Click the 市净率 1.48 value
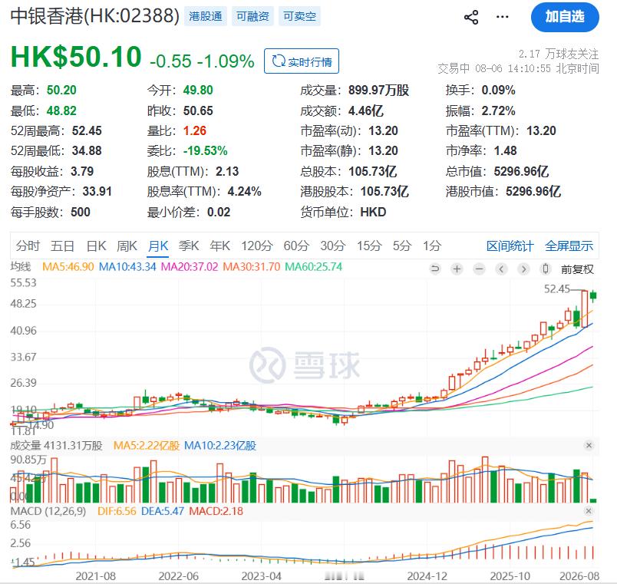 [505, 150]
